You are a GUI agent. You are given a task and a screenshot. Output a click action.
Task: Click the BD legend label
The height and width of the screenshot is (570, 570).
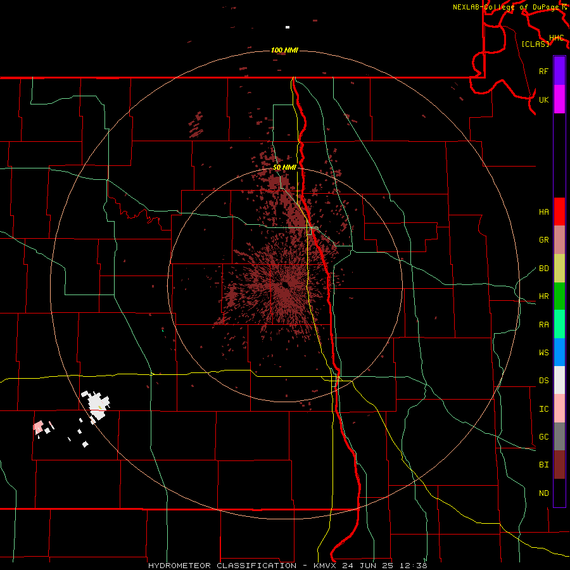pyautogui.click(x=543, y=269)
